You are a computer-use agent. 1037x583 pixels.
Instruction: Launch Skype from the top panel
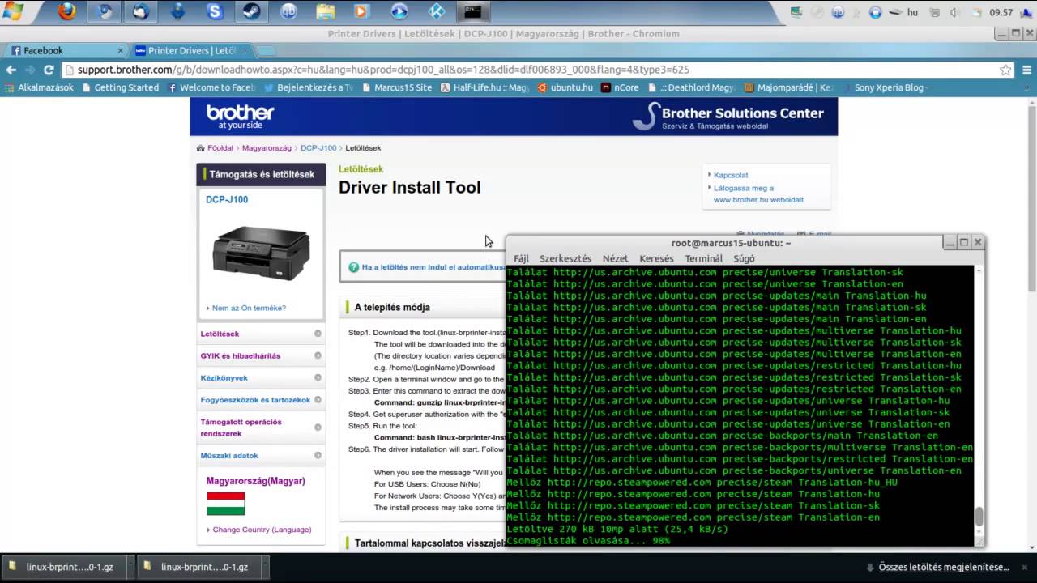pyautogui.click(x=215, y=11)
